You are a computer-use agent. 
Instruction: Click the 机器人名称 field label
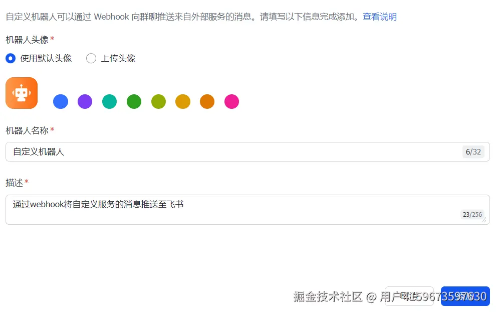coord(27,130)
